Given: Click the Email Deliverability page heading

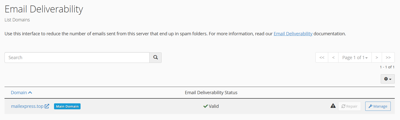Looking at the screenshot, I should point(44,9).
